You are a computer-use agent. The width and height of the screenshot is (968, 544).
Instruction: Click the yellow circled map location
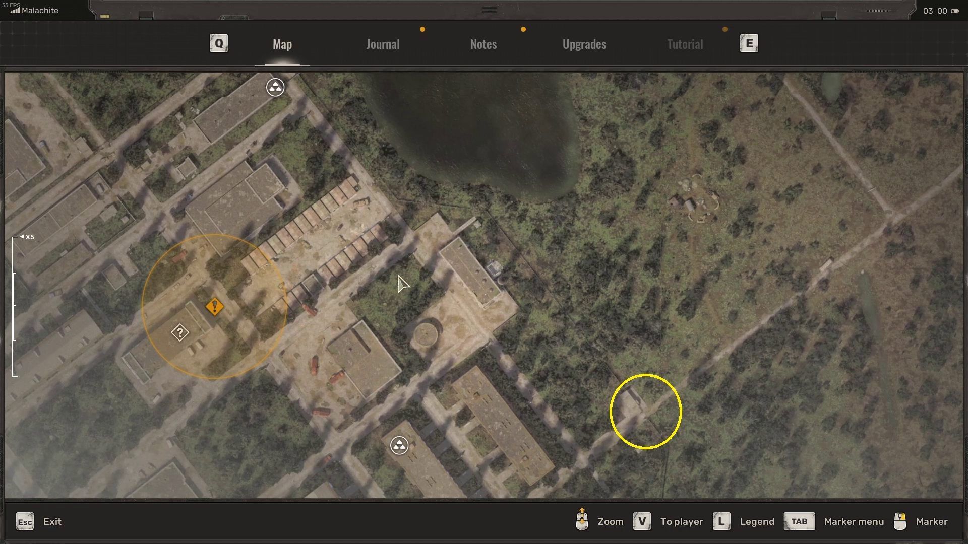pyautogui.click(x=645, y=412)
